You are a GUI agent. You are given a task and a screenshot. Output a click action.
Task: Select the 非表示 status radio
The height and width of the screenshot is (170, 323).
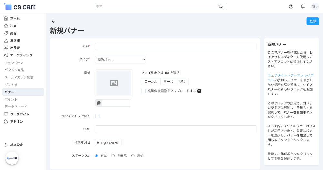(x=113, y=156)
